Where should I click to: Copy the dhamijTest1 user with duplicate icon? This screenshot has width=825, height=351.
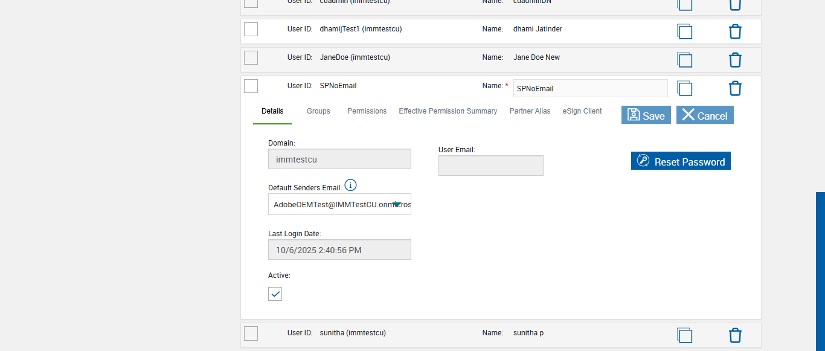[684, 31]
